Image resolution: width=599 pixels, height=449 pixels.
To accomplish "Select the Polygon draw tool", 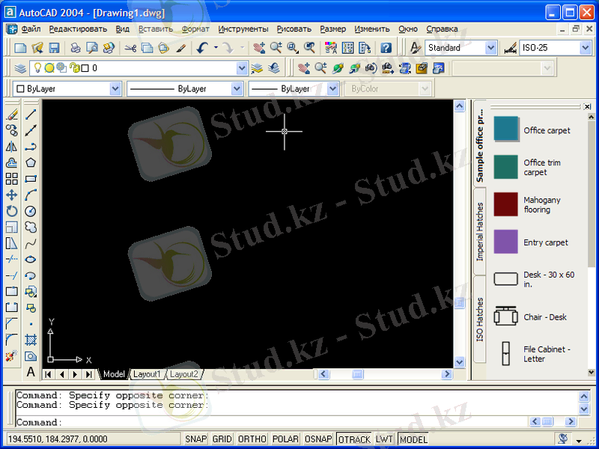I will [x=31, y=162].
